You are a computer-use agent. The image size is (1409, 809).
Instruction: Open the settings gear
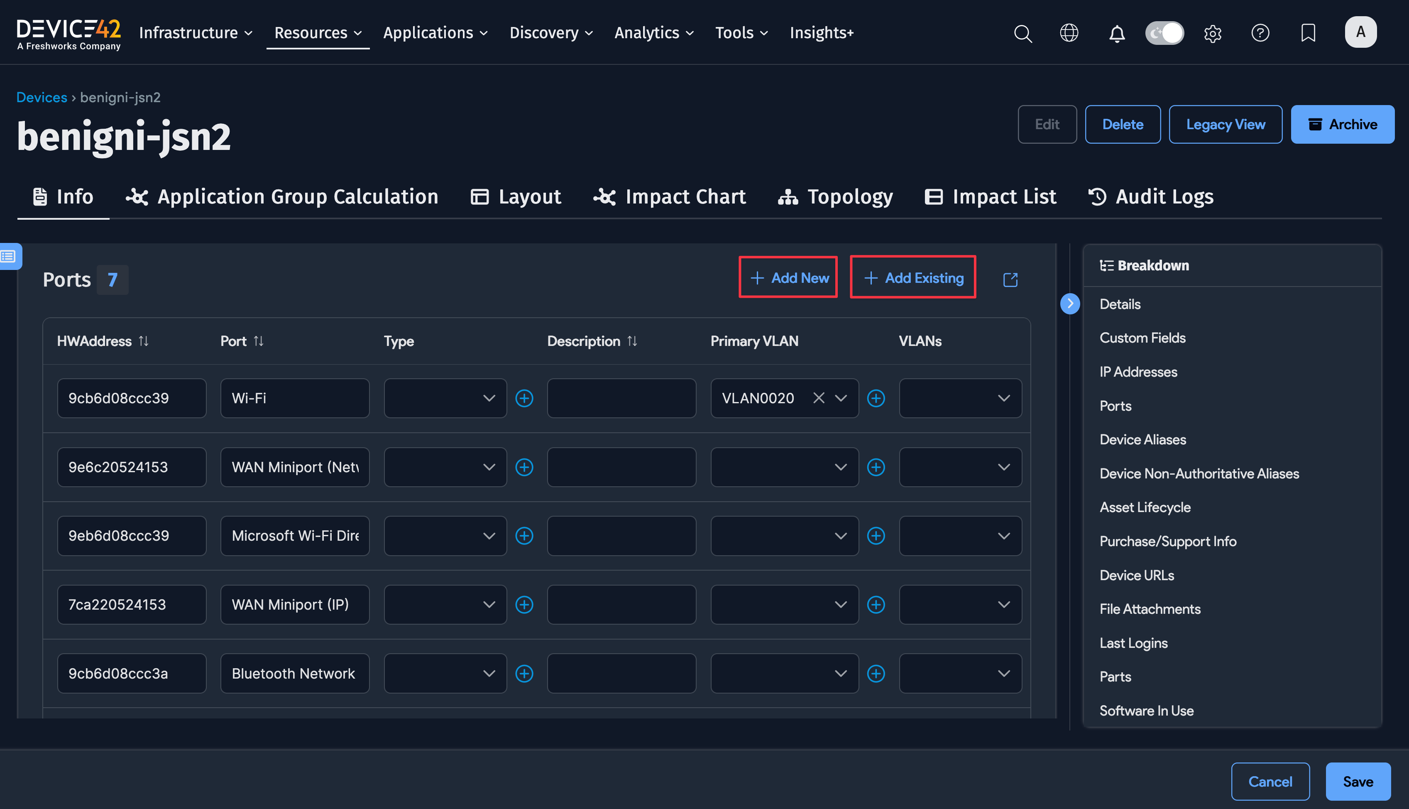(1213, 33)
